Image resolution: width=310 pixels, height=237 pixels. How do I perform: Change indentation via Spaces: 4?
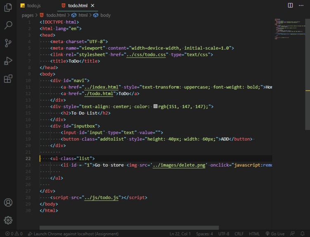coord(204,234)
